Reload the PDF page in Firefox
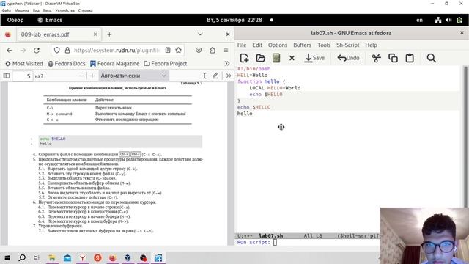This screenshot has width=469, height=264. pos(37,50)
